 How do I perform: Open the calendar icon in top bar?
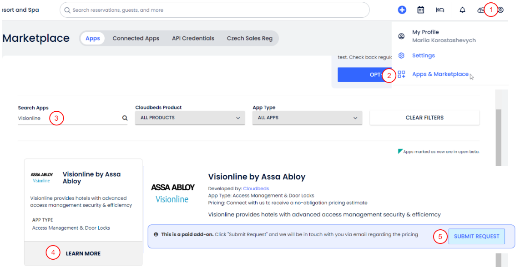420,10
